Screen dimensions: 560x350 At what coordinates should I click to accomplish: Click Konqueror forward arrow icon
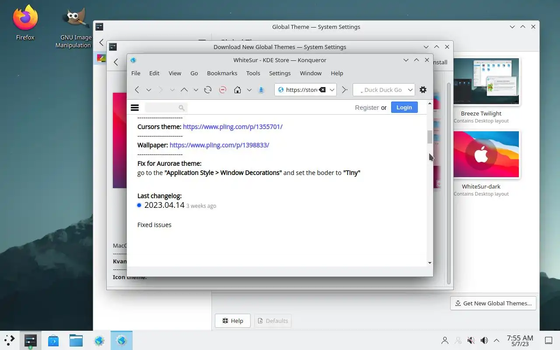161,90
